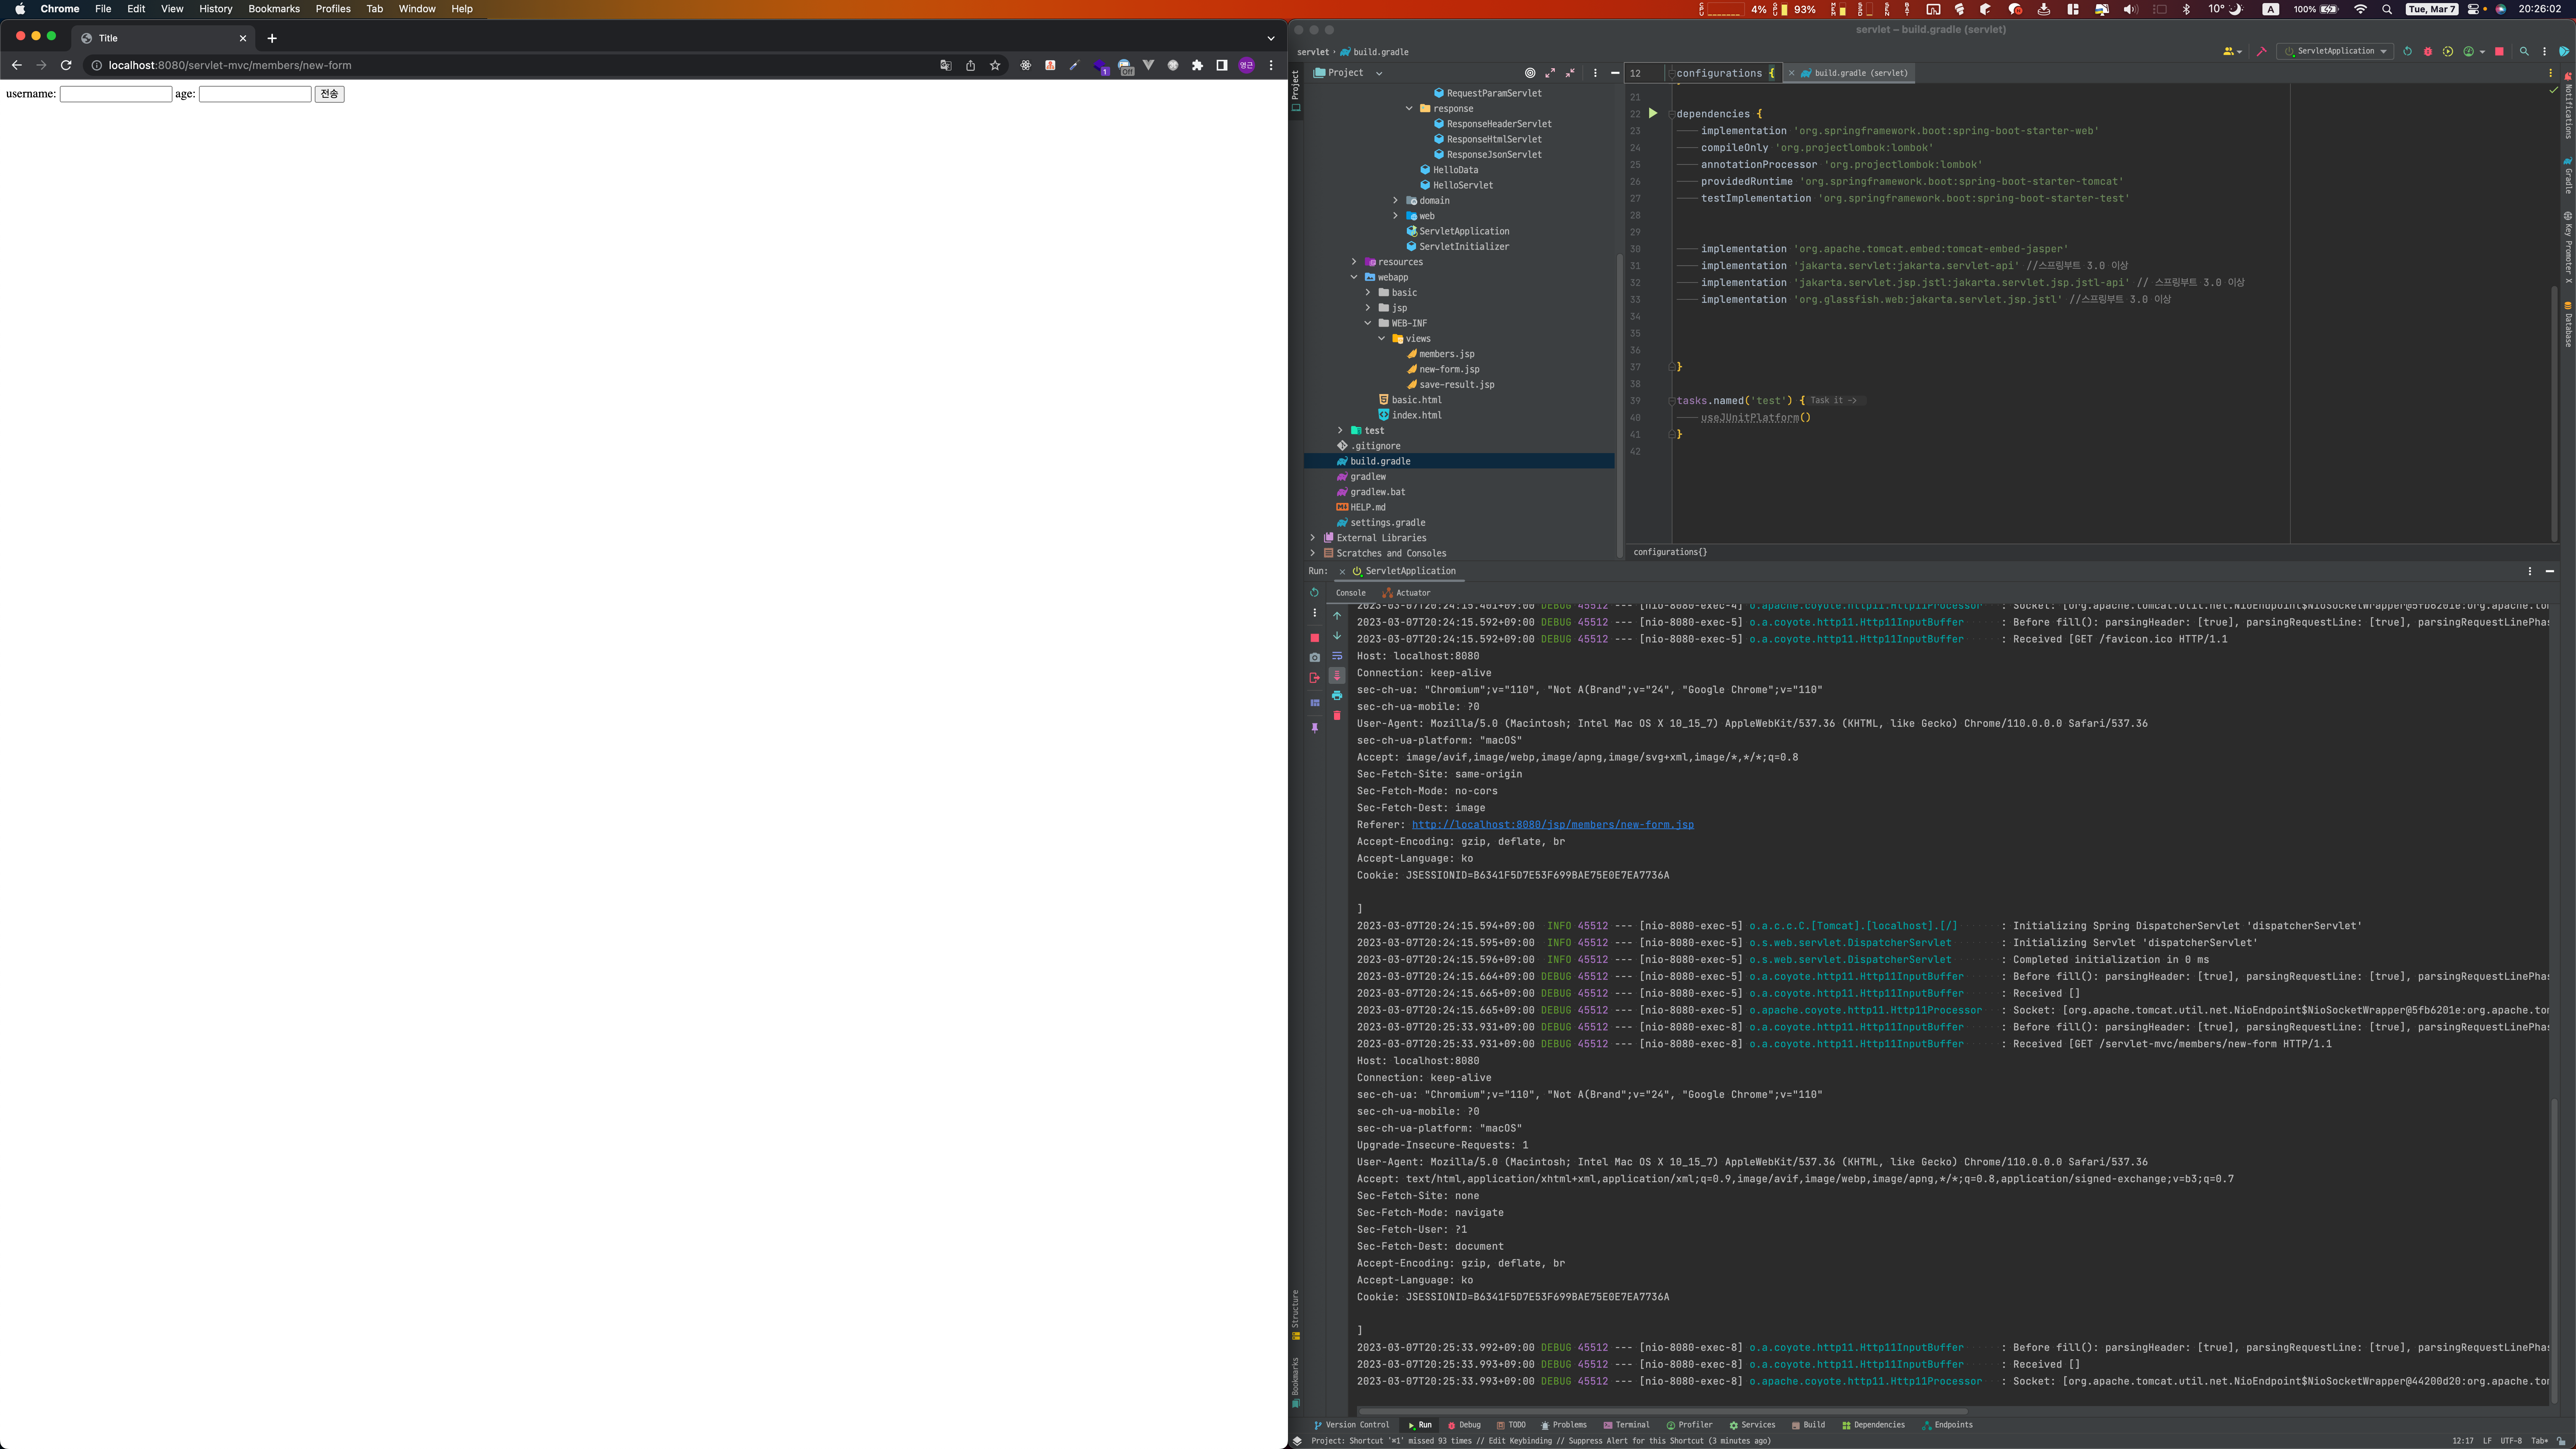Open the Referer new-form.jsp link in console
This screenshot has height=1449, width=2576.
(x=1552, y=825)
